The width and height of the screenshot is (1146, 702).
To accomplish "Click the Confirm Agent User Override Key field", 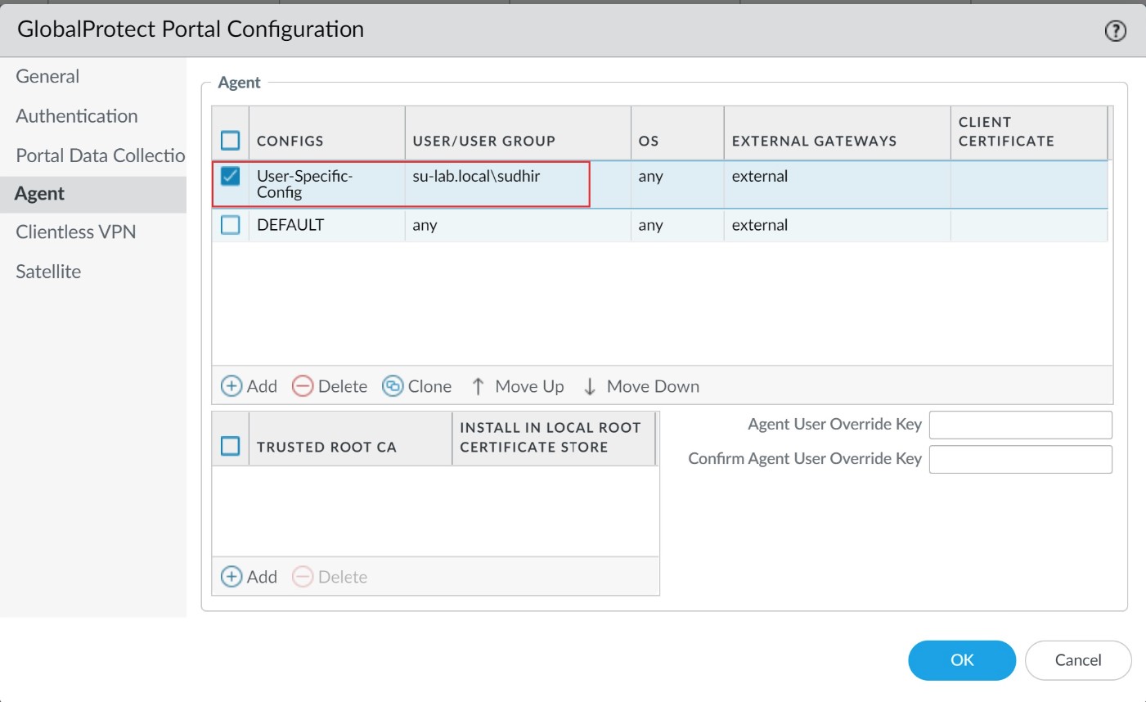I will 1020,459.
